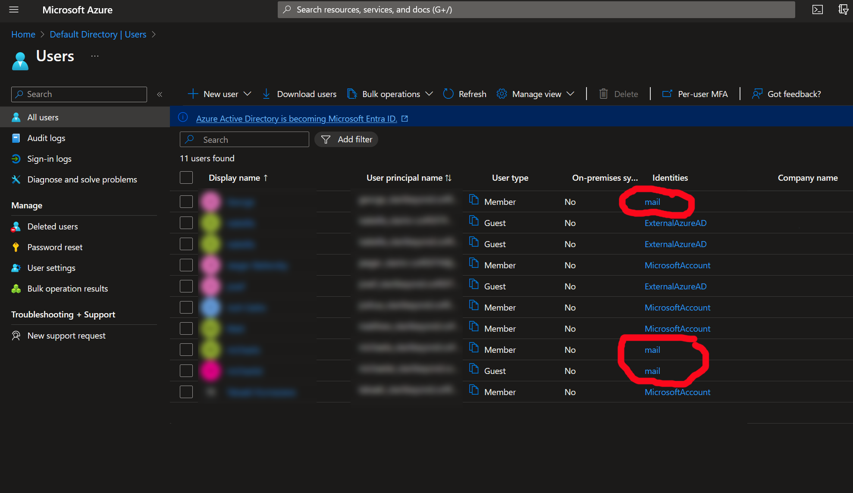Copy the principal name in the last MicrosoftAccount row
Screen dimensions: 853x493
pyautogui.click(x=474, y=390)
